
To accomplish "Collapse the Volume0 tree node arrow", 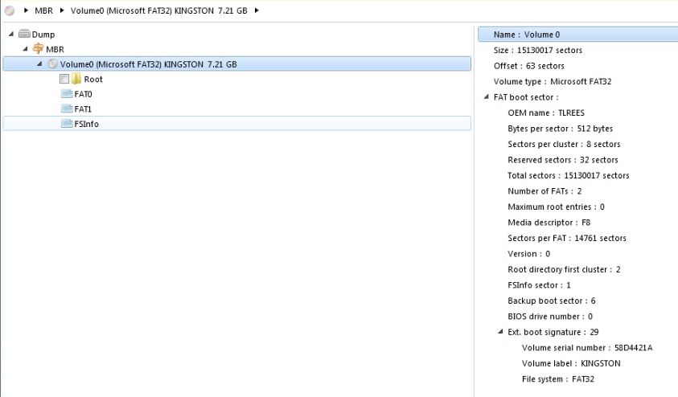I will (39, 64).
